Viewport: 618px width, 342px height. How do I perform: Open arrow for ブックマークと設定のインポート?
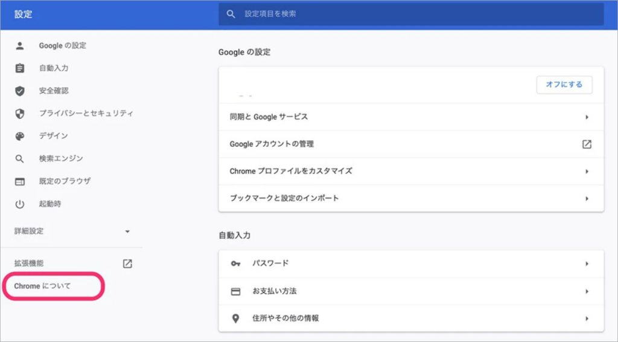point(587,199)
